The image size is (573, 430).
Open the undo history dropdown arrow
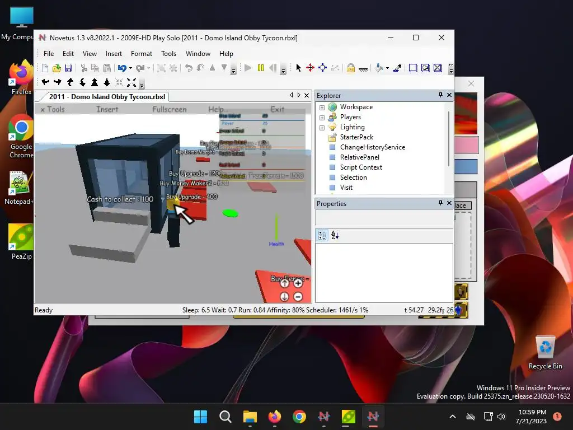130,68
